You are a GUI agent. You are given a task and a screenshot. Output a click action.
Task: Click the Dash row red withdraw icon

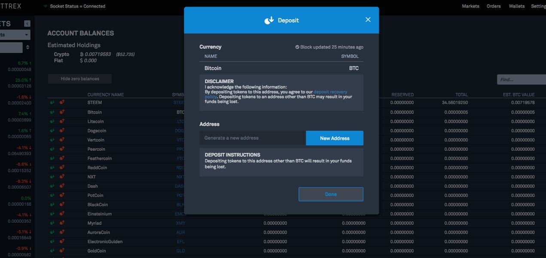(62, 186)
